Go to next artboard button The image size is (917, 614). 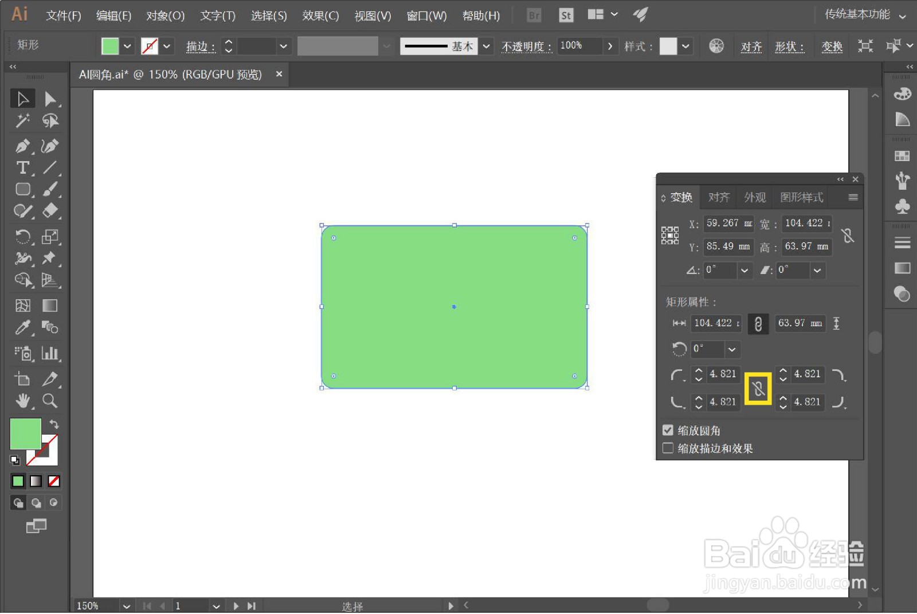236,606
